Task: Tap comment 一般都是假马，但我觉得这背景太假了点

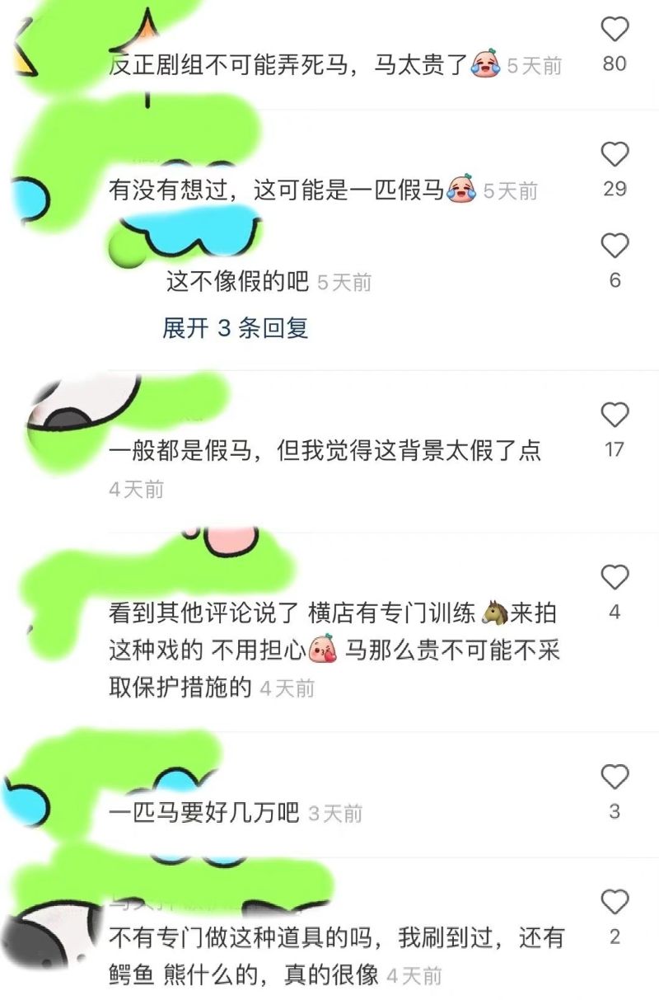Action: coord(325,451)
